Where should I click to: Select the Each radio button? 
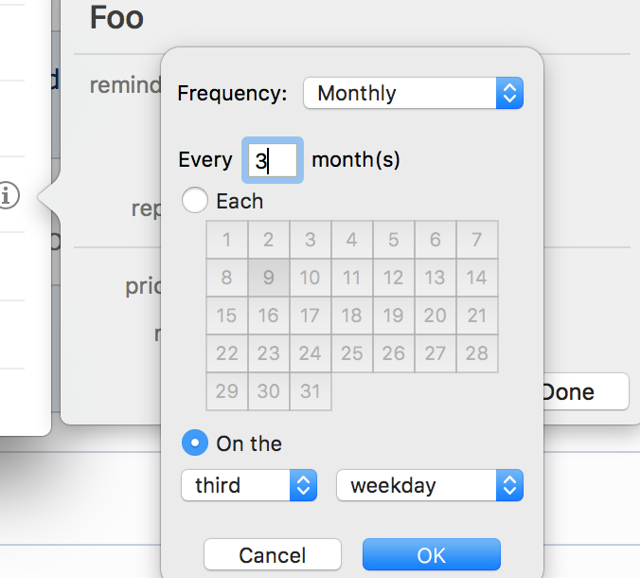point(195,201)
